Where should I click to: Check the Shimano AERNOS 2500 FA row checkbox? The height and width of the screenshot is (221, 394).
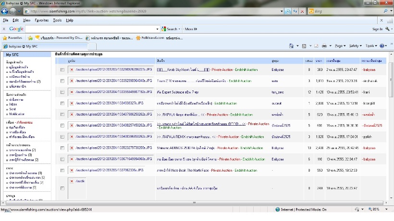click(62, 148)
